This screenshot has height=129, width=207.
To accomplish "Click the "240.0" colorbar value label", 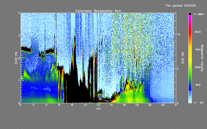I will pyautogui.click(x=198, y=32).
